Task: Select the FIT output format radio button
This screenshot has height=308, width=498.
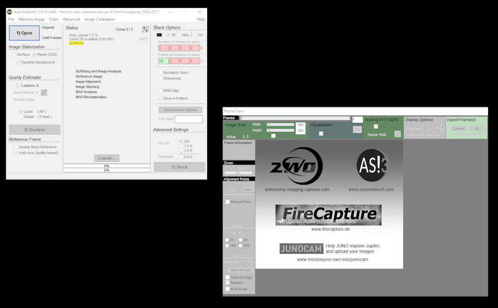Action: point(195,35)
